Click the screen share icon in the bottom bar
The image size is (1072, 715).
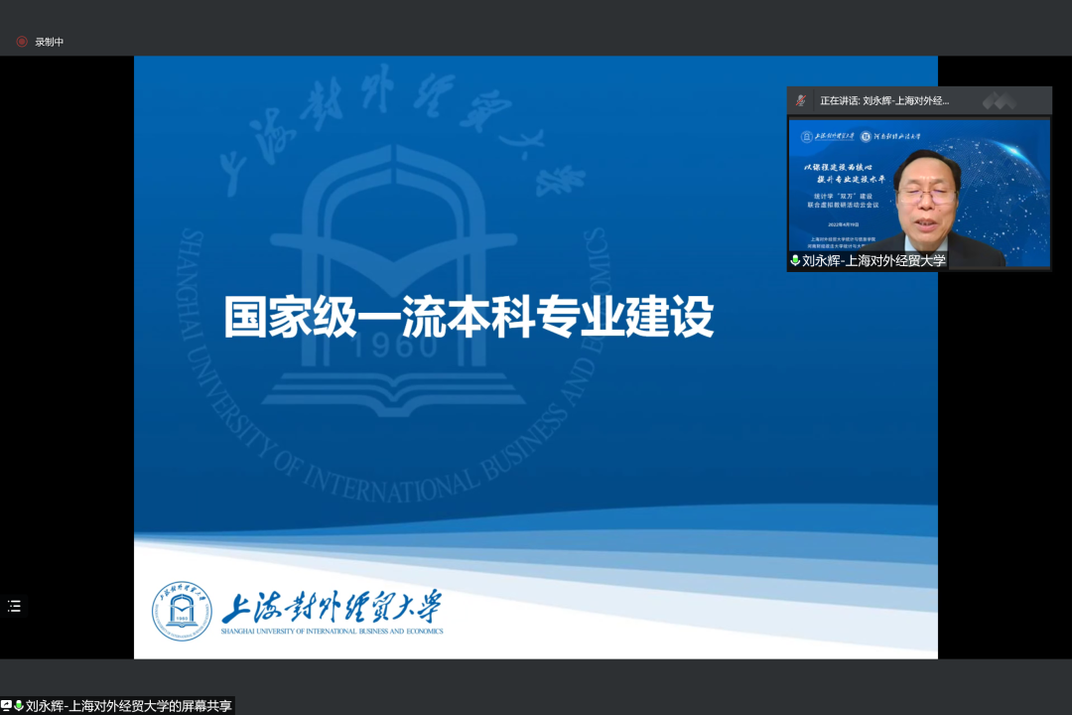[x=7, y=703]
